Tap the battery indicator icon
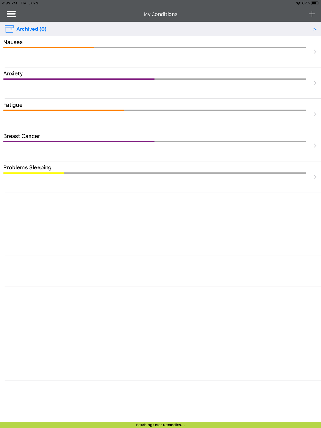Image resolution: width=321 pixels, height=428 pixels. pos(315,3)
